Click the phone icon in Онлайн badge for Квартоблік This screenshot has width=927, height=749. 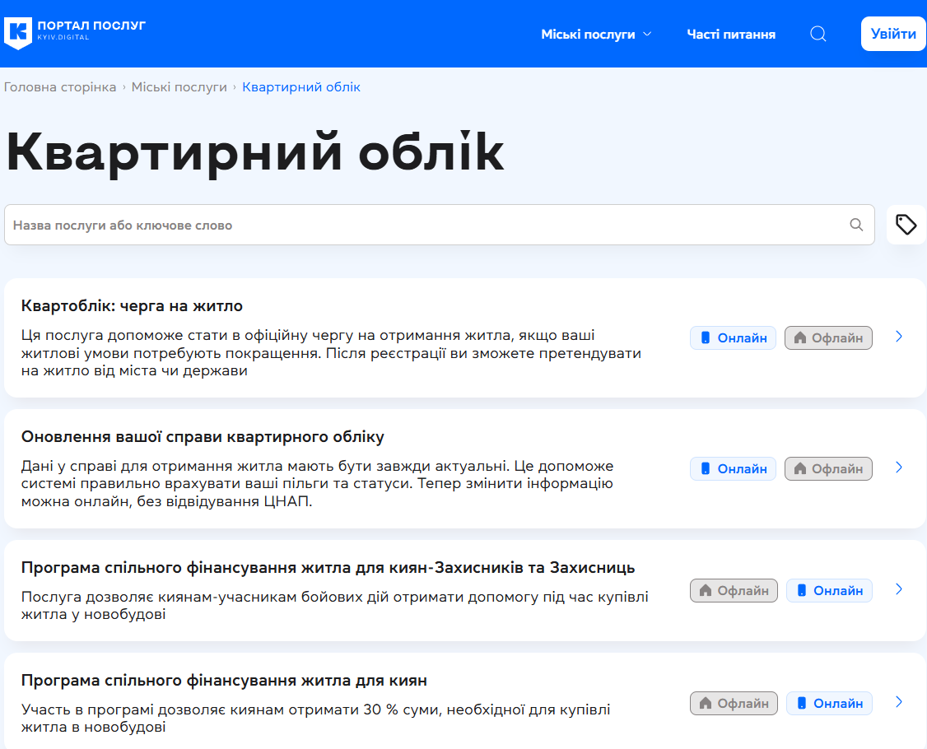(705, 337)
